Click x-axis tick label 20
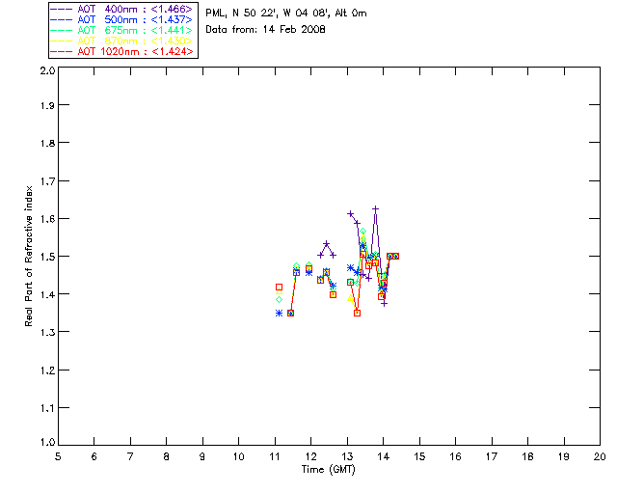Screen dimensions: 617x494 tap(600, 457)
